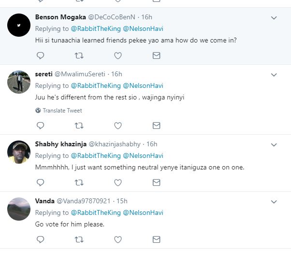Viewport: 291px width, 253px height.
Task: Retweet Benson Mogaka's tweet
Action: pos(79,56)
